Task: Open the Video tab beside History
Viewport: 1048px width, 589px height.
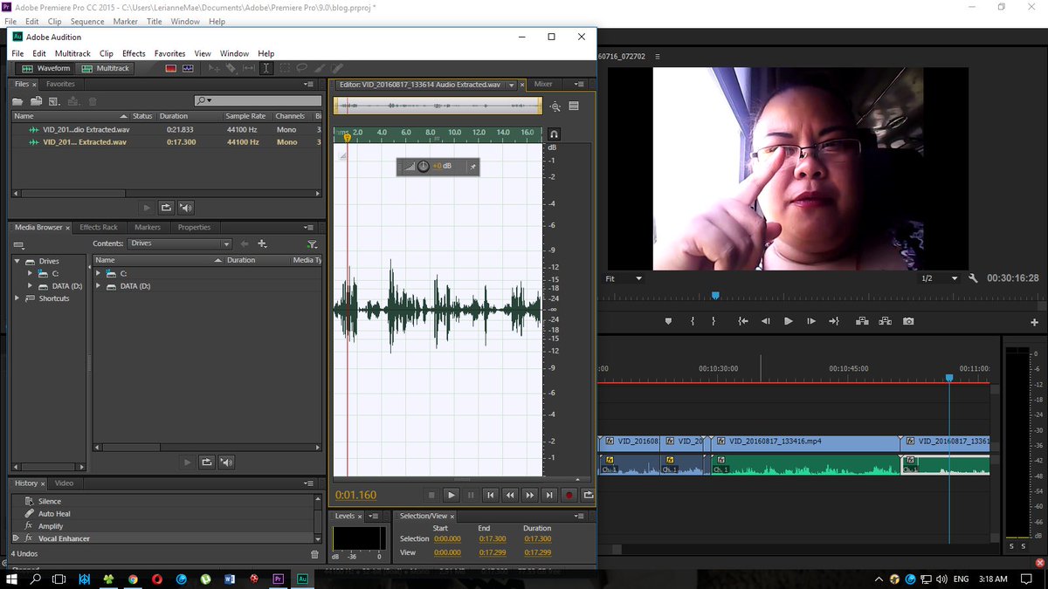Action: click(64, 483)
